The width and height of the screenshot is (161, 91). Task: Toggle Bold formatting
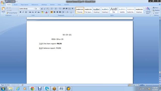coord(20,12)
